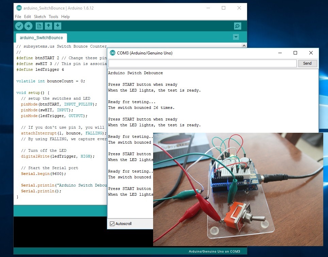This screenshot has height=257, width=328.
Task: Click 'pinMode(btnSTART, INPUT_PULLUP);' line
Action: (x=59, y=104)
